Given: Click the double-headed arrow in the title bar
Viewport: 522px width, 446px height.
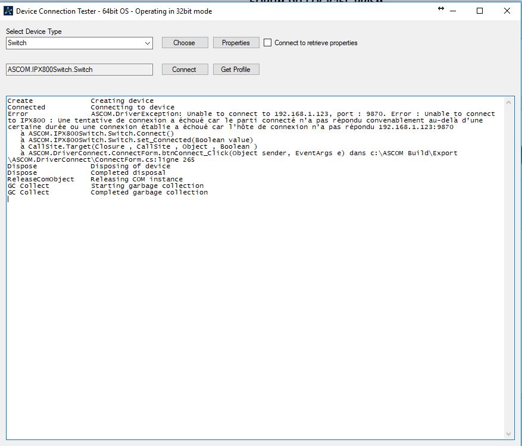Looking at the screenshot, I should (x=441, y=8).
